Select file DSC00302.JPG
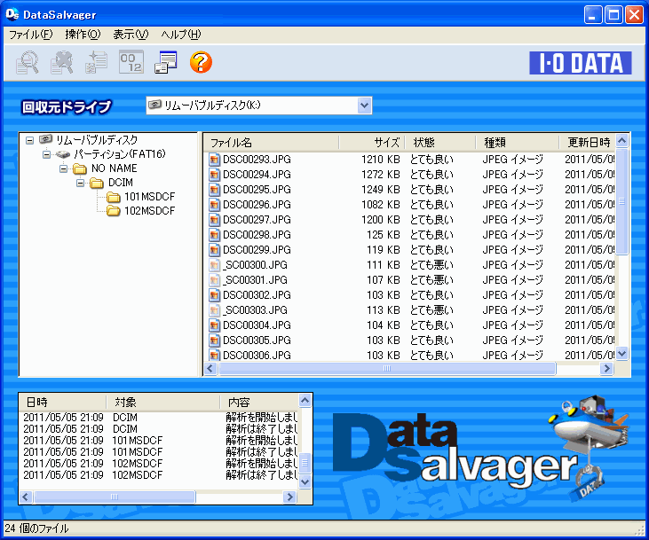 coord(257,295)
